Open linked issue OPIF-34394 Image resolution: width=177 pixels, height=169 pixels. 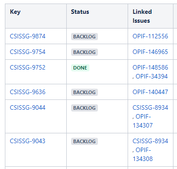point(152,76)
